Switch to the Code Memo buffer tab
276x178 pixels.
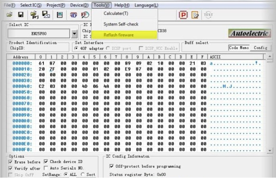[x=239, y=47]
